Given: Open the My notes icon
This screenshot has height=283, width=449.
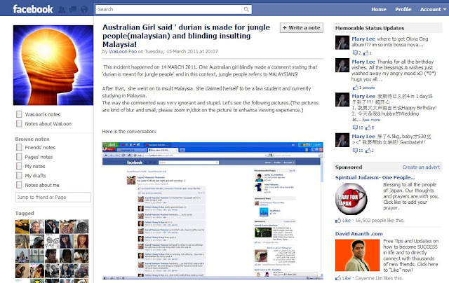Looking at the screenshot, I should (x=19, y=167).
